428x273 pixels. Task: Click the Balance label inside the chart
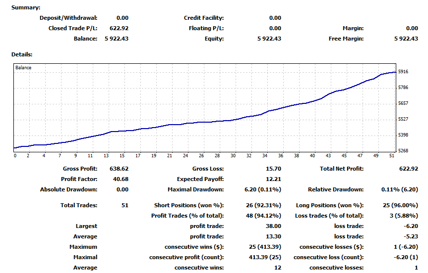(23, 67)
